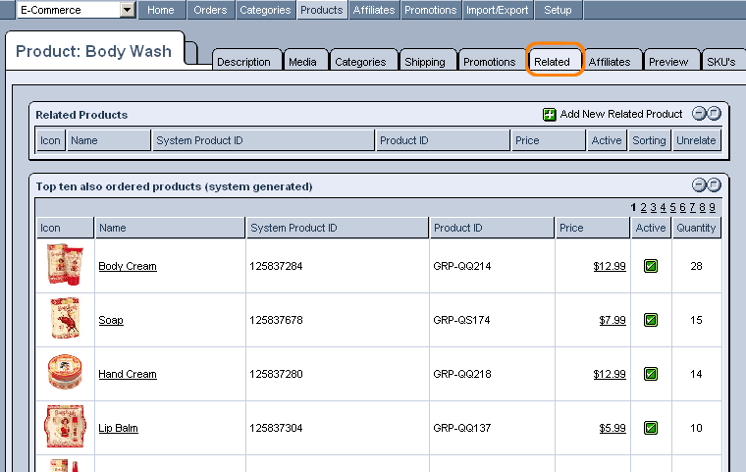Toggle Active checkbox for Lip Balm
Screen dimensions: 746x472
651,428
